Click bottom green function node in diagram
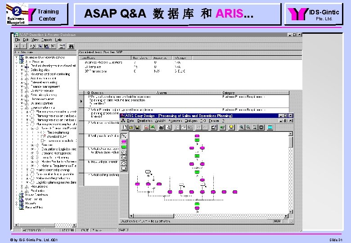The width and height of the screenshot is (351, 243). coord(197,204)
